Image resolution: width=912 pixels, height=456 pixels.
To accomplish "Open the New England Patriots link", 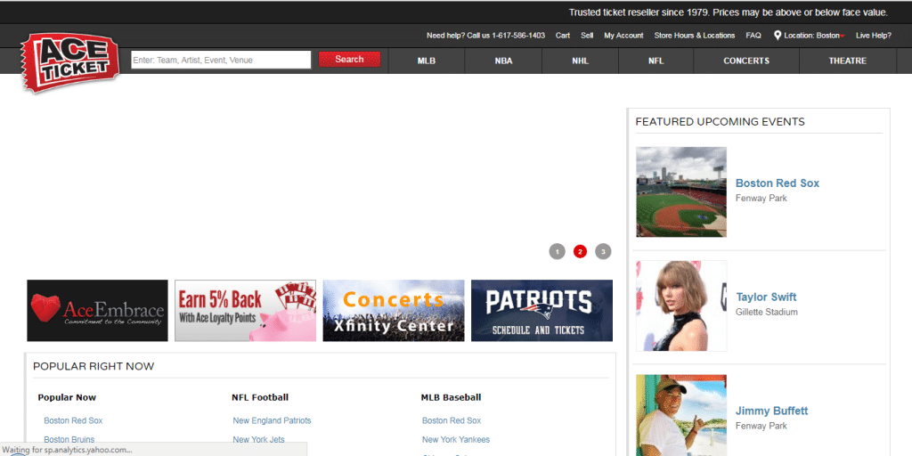I will click(x=272, y=420).
